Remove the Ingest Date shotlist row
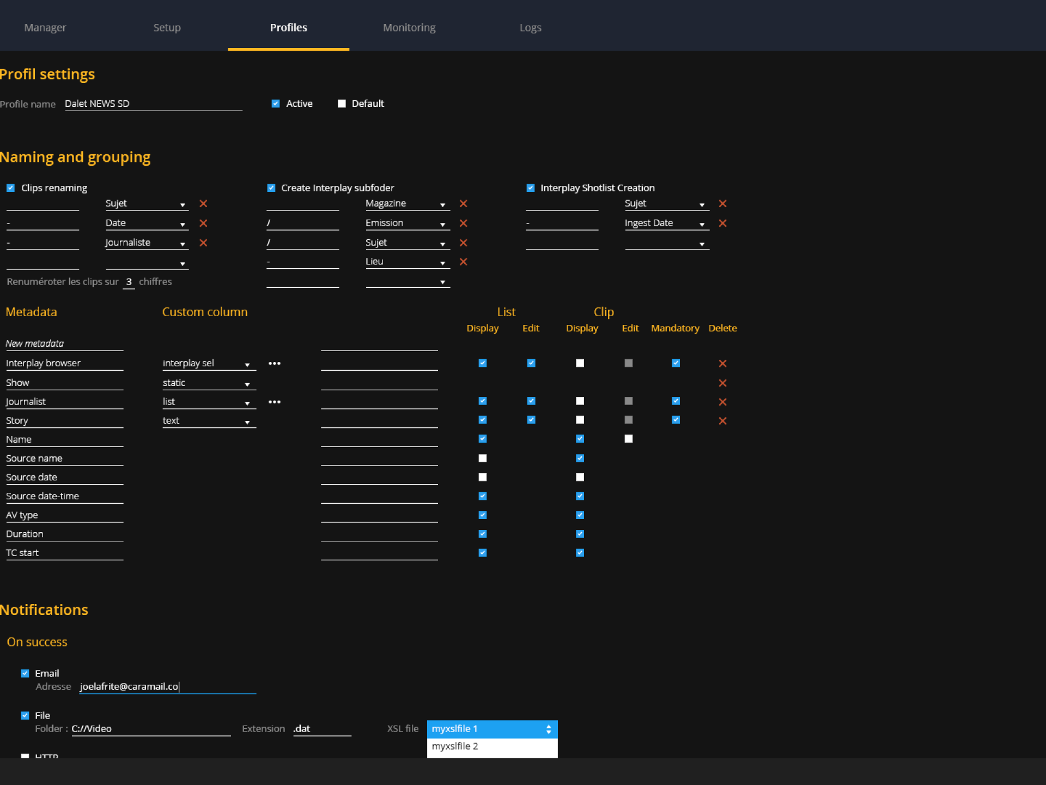Image resolution: width=1046 pixels, height=785 pixels. [x=723, y=223]
